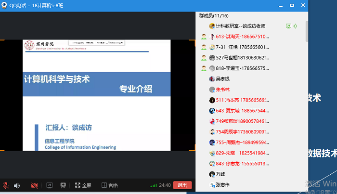Click the QQ电话 webcam icon in title bar
The height and width of the screenshot is (194, 337).
coord(5,5)
